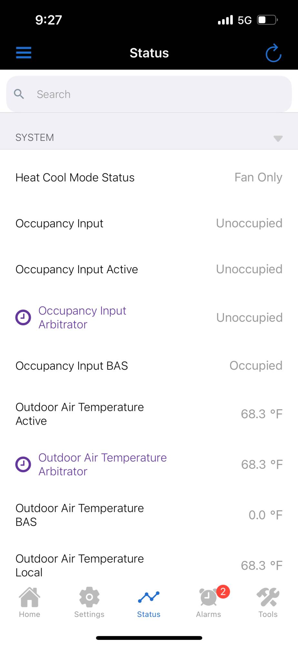
Task: Focus the Search field
Action: click(155, 94)
